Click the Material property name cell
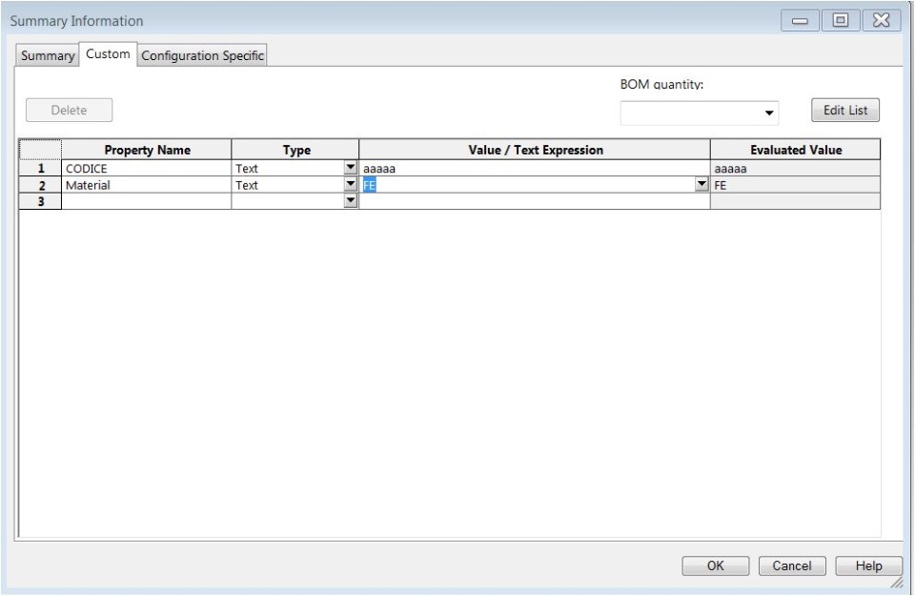915x596 pixels. coord(147,185)
